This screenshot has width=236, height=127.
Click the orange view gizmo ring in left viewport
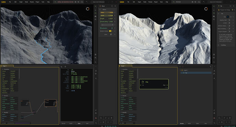(x=88, y=9)
